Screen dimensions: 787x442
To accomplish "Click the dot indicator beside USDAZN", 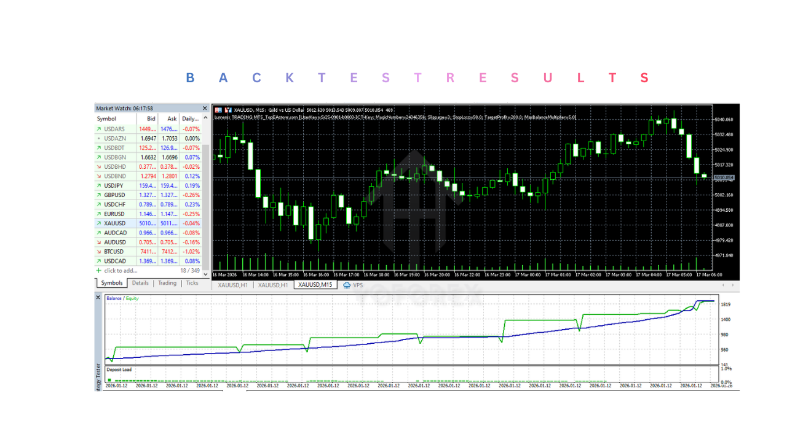I will (x=99, y=138).
